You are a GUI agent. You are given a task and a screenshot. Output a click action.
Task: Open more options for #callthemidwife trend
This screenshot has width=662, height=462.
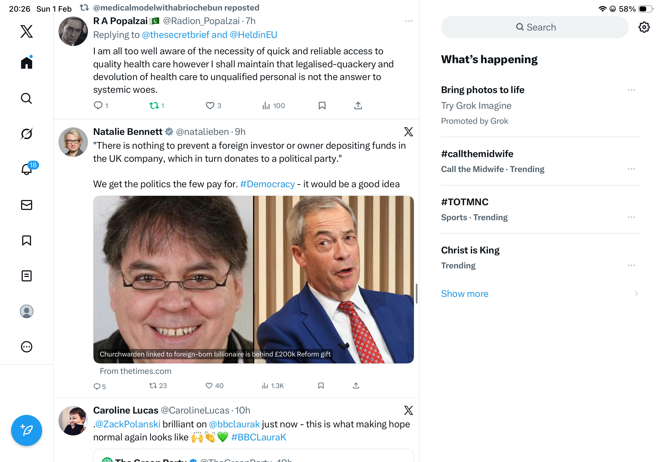coord(631,169)
